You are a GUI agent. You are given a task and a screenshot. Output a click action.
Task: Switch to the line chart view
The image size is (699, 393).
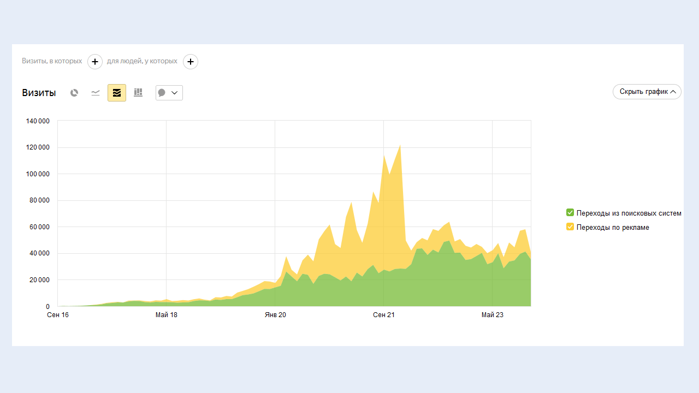96,93
